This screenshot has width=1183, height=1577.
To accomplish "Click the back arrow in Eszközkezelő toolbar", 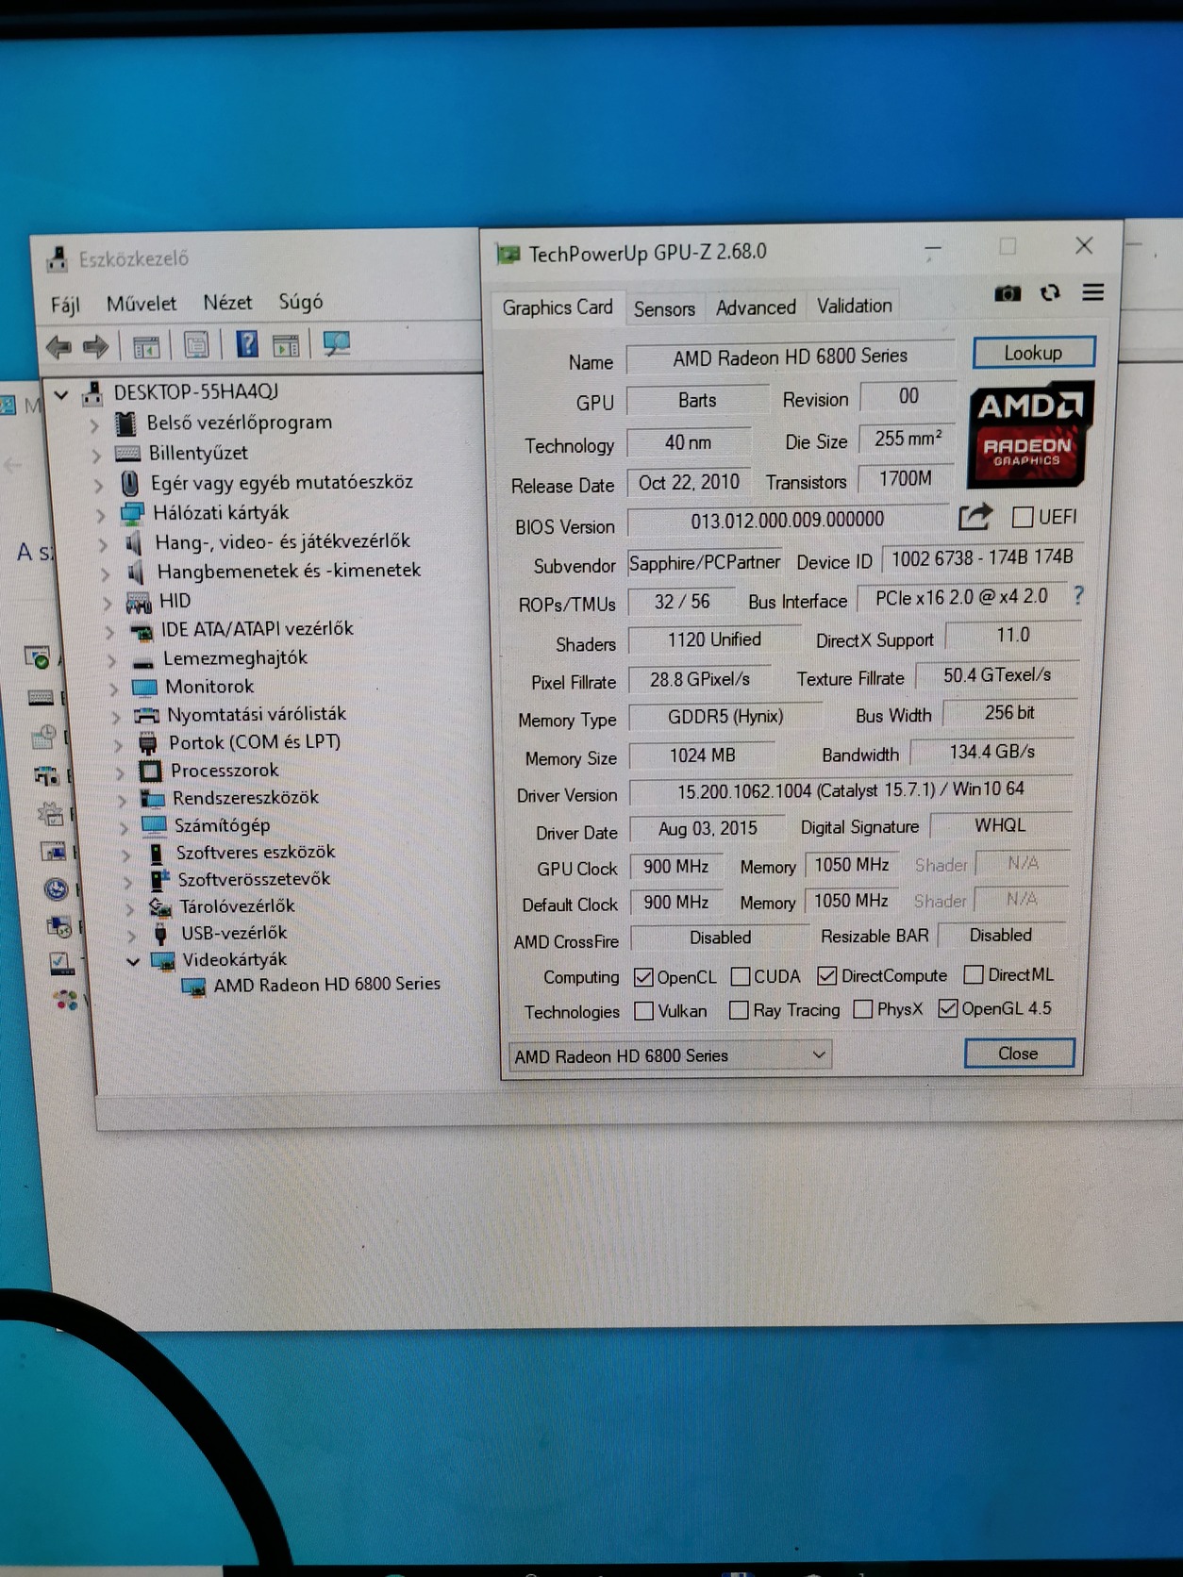I will click(58, 346).
